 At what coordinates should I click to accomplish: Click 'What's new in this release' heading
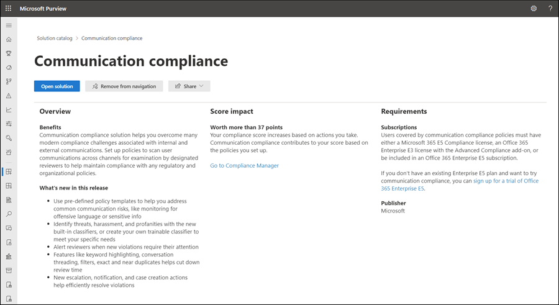click(x=74, y=188)
